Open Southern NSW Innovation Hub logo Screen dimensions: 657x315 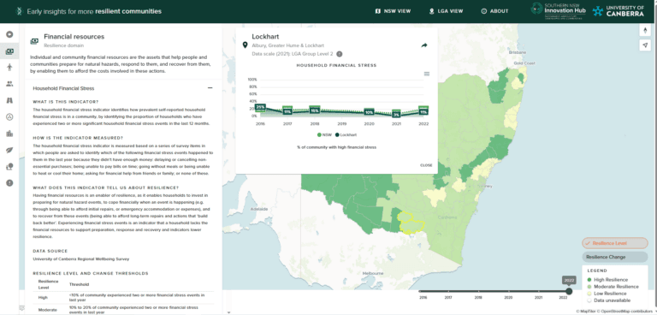[558, 11]
